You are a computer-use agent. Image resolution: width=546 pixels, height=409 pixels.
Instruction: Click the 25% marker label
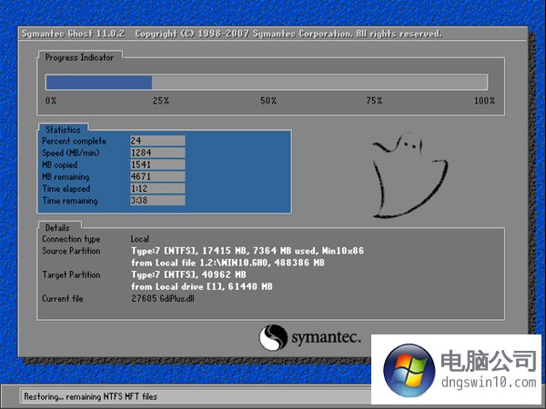click(x=161, y=101)
